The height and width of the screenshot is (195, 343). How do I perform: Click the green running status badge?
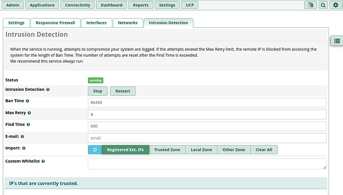(x=95, y=80)
